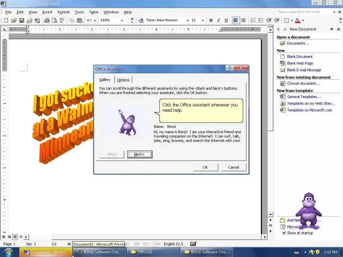343x257 pixels.
Task: Open General Templates link
Action: 304,97
